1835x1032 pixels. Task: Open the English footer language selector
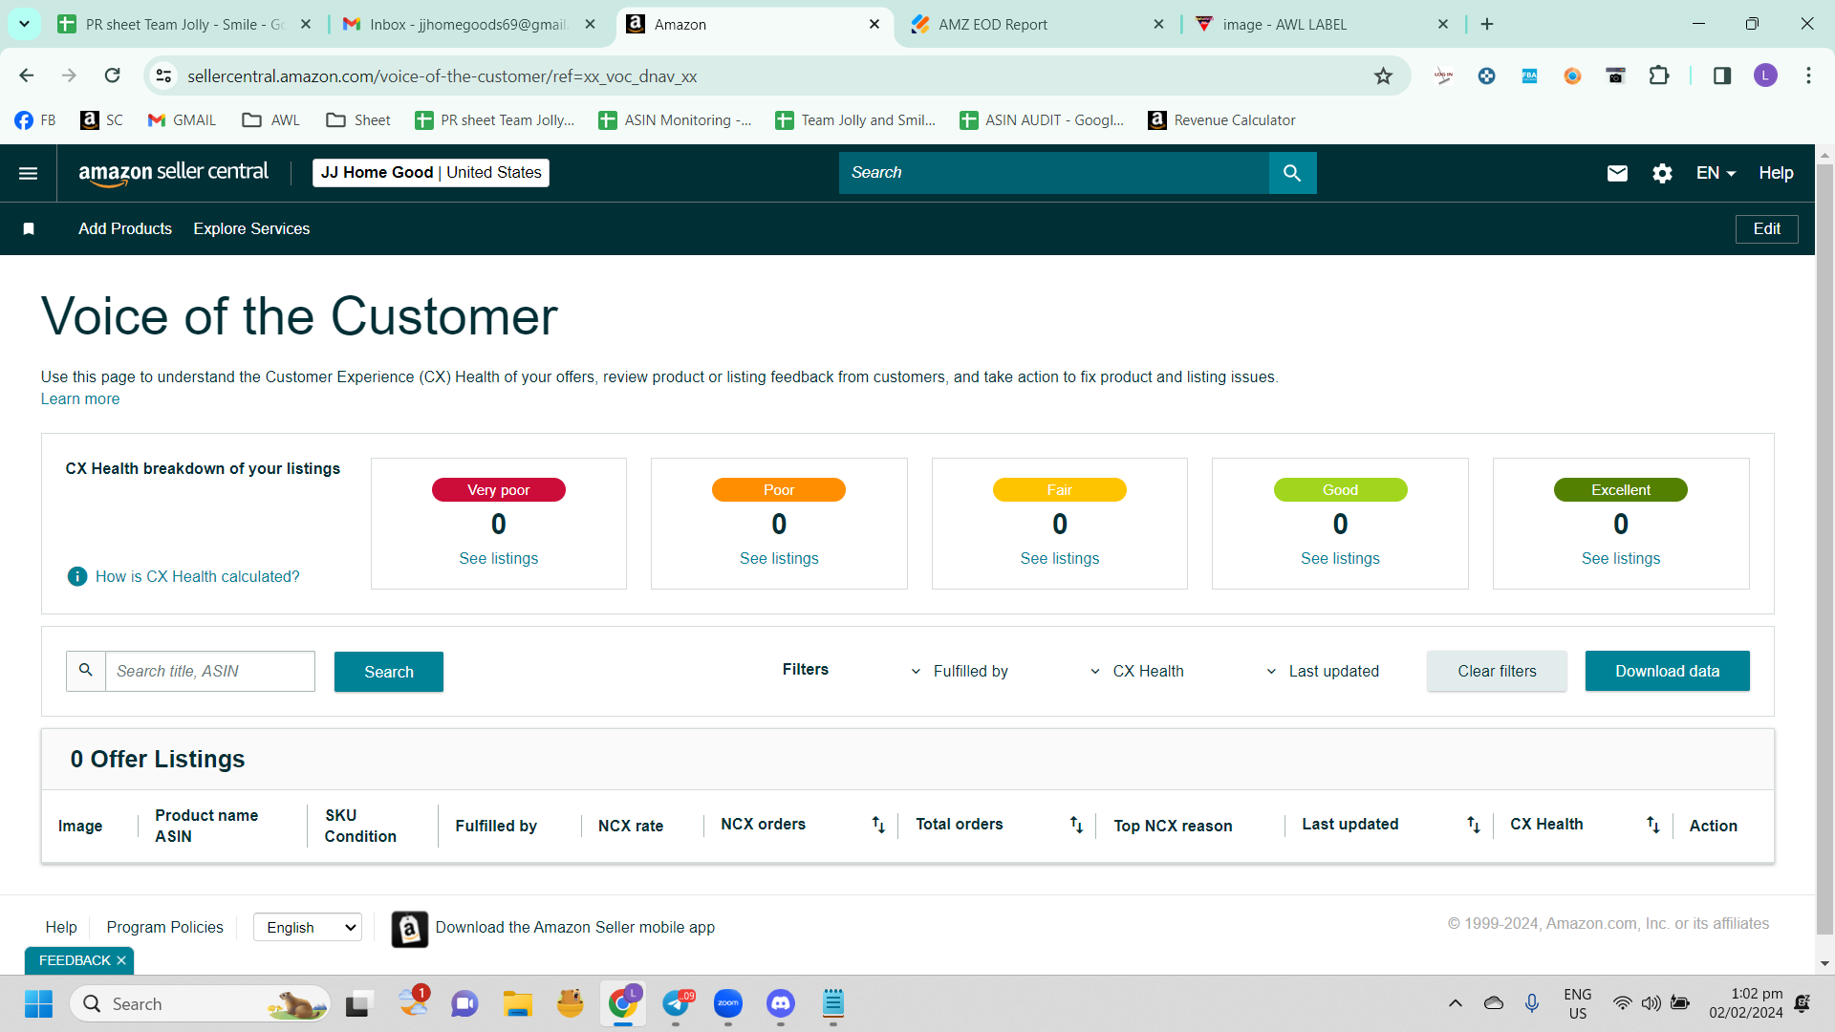[308, 927]
